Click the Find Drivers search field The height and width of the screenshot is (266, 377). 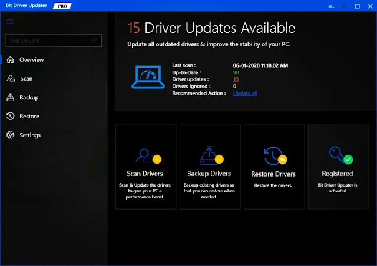tap(54, 41)
